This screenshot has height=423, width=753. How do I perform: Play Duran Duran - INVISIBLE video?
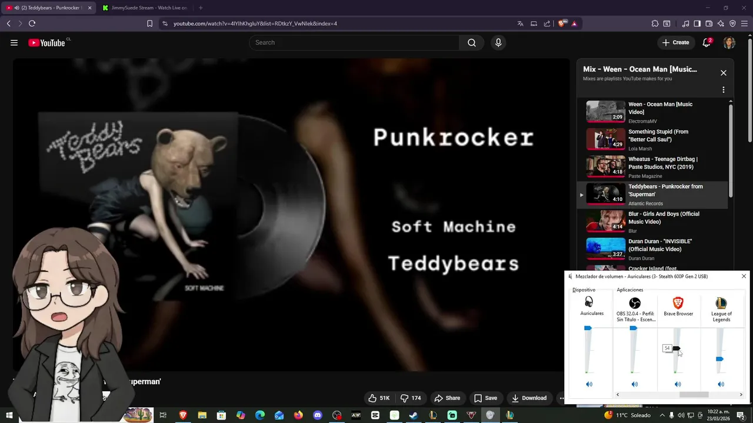point(652,249)
